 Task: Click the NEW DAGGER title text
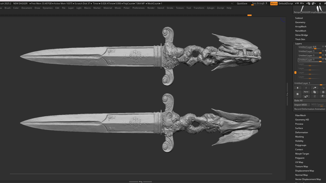(x=20, y=3)
